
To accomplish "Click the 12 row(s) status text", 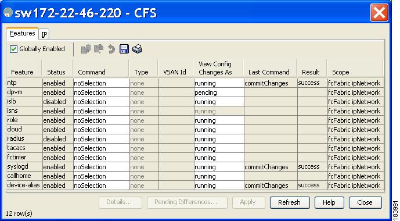I will coord(19,213).
